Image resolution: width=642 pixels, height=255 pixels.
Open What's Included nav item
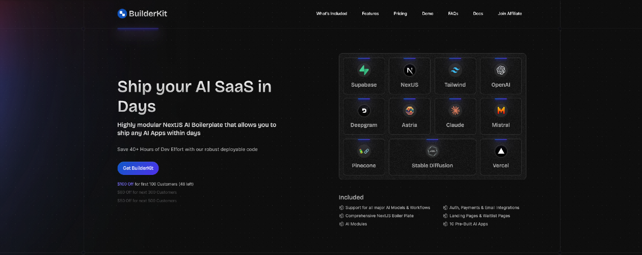point(332,14)
